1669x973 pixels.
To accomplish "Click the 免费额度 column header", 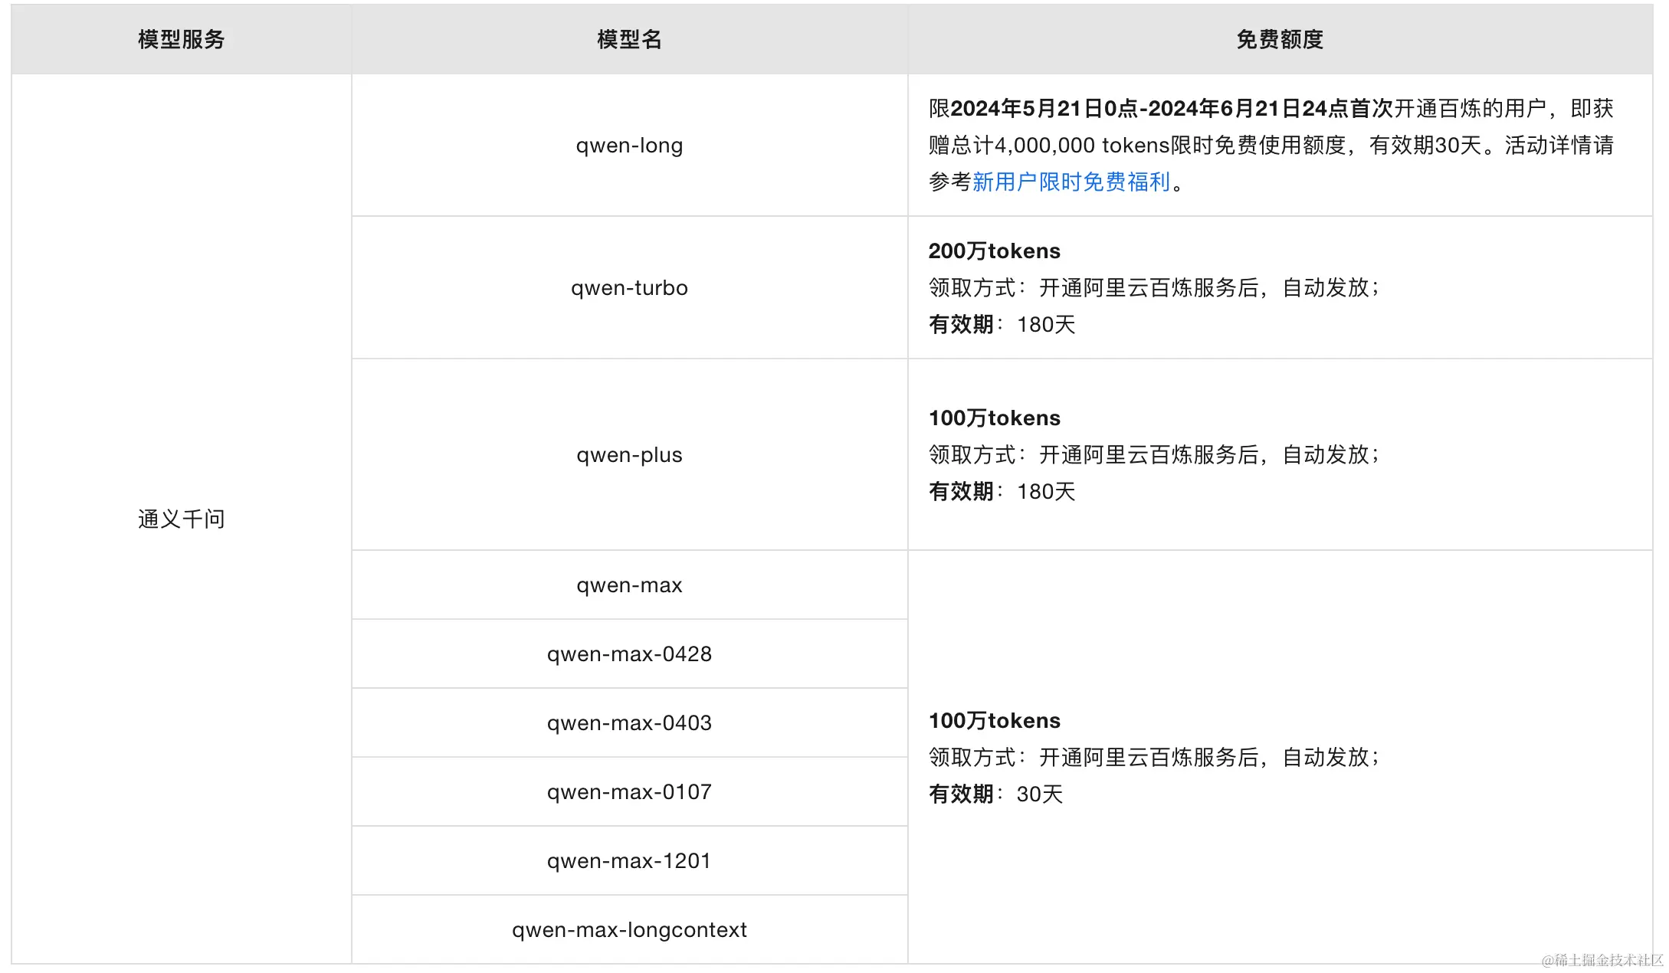I will 1280,40.
